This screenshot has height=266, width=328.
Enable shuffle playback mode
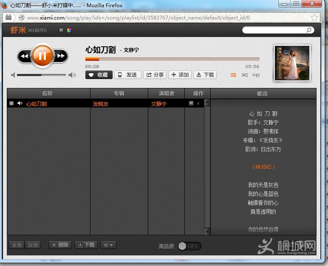point(244,75)
